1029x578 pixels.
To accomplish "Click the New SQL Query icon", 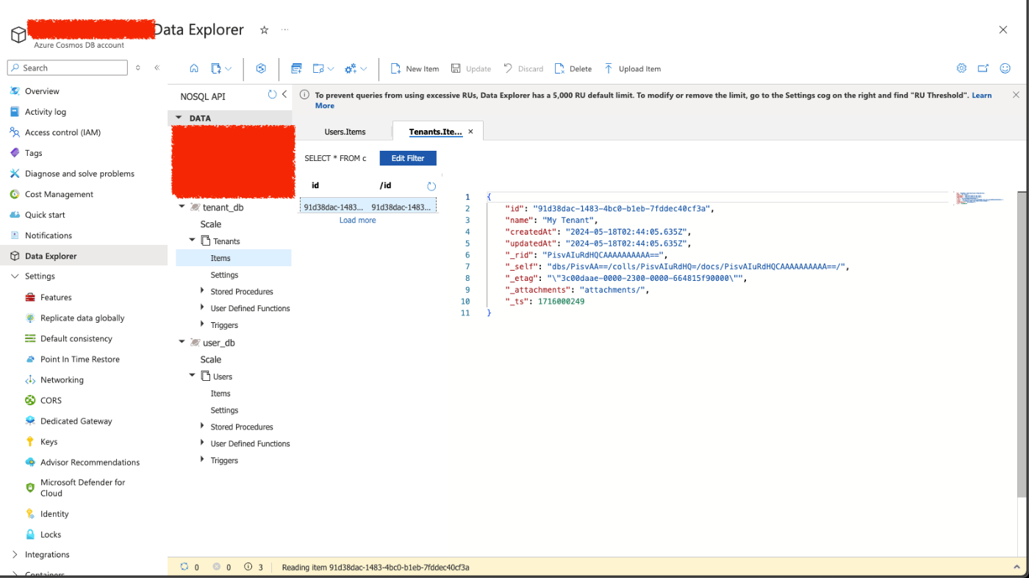I will (296, 68).
